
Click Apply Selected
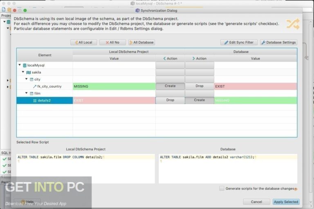(286, 202)
